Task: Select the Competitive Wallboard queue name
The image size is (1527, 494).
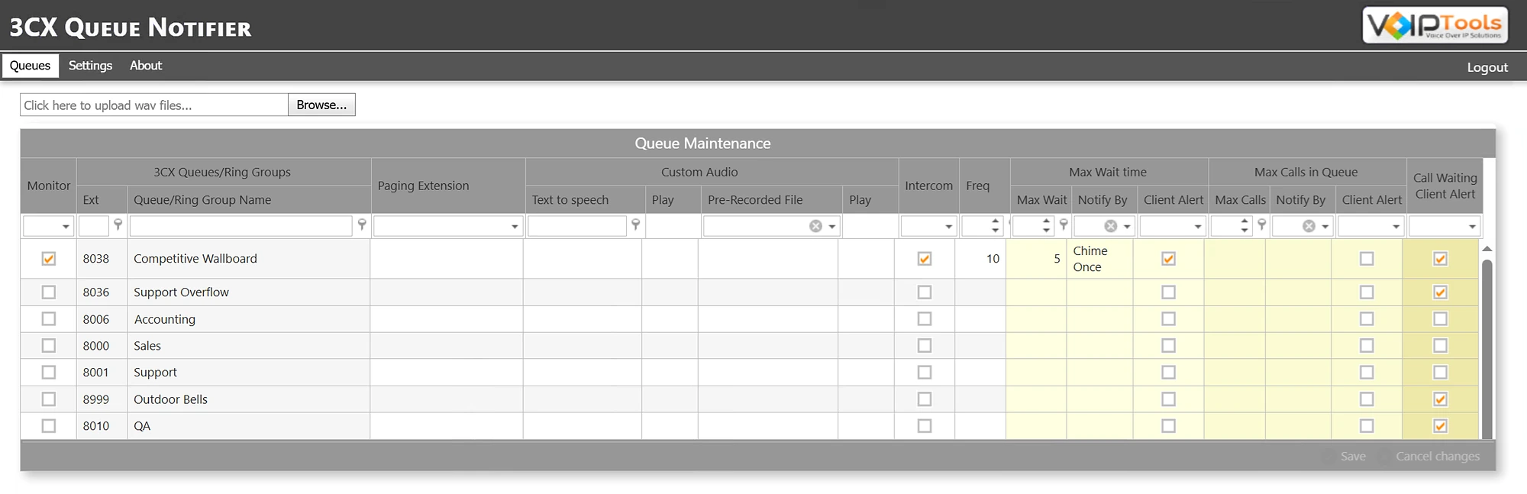Action: tap(195, 259)
